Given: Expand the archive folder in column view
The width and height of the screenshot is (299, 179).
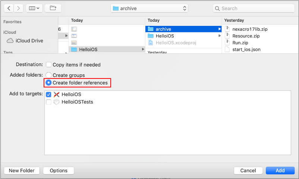Looking at the screenshot, I should tap(219, 29).
